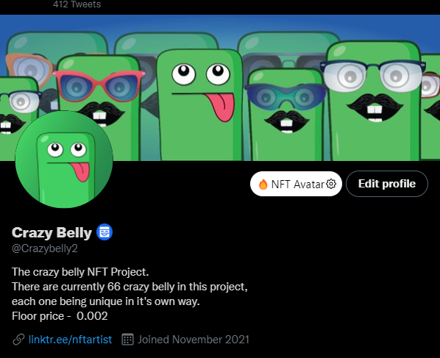440x358 pixels.
Task: Click the gear icon on NFT Avatar
Action: click(331, 184)
